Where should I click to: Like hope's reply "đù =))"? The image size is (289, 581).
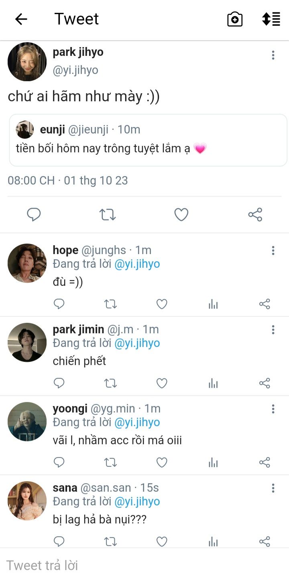(162, 304)
